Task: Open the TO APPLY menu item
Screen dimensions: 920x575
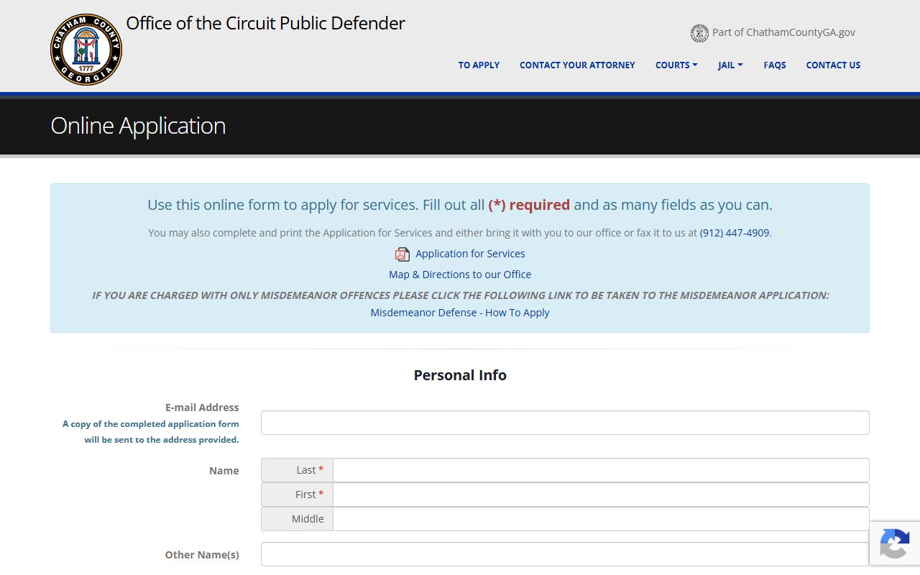Action: (x=479, y=65)
